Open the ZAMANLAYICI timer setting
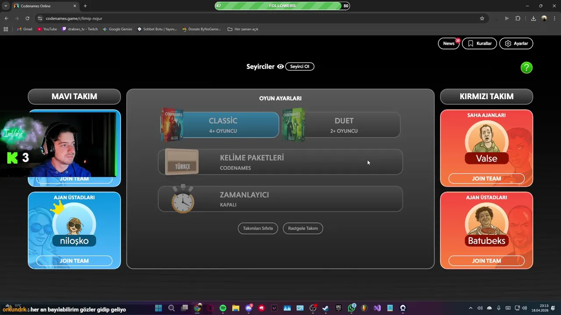The width and height of the screenshot is (561, 315). 280,199
